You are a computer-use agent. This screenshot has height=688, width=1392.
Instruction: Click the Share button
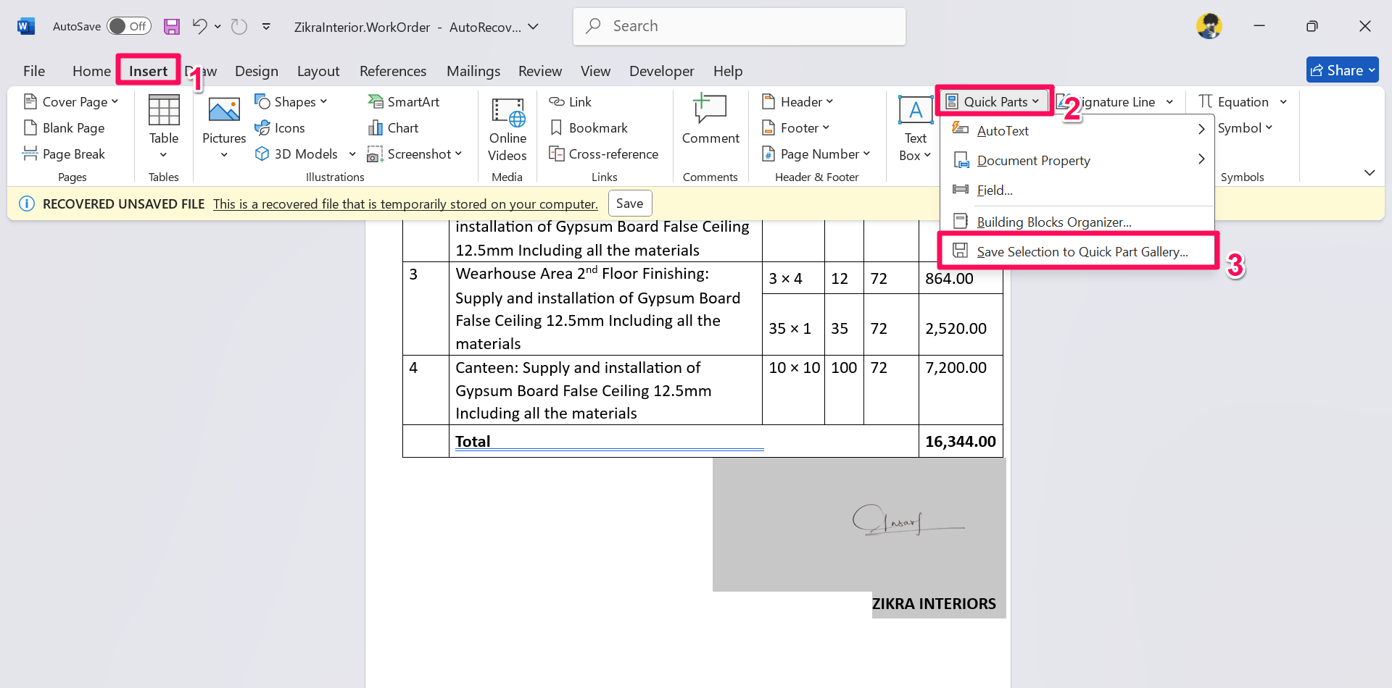click(1342, 70)
